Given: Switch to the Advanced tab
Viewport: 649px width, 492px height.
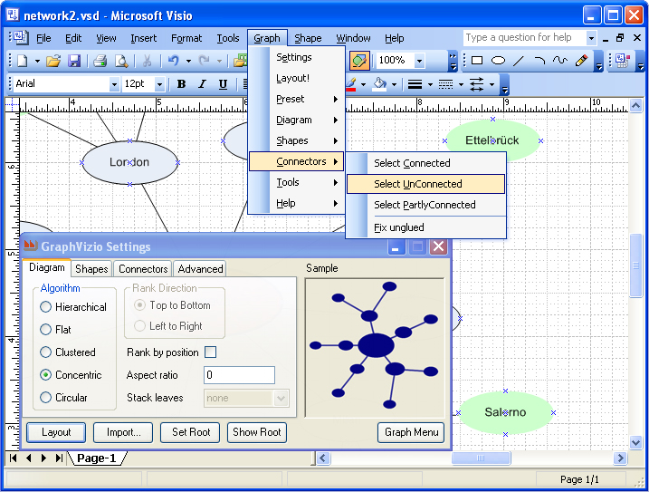Looking at the screenshot, I should pos(200,269).
